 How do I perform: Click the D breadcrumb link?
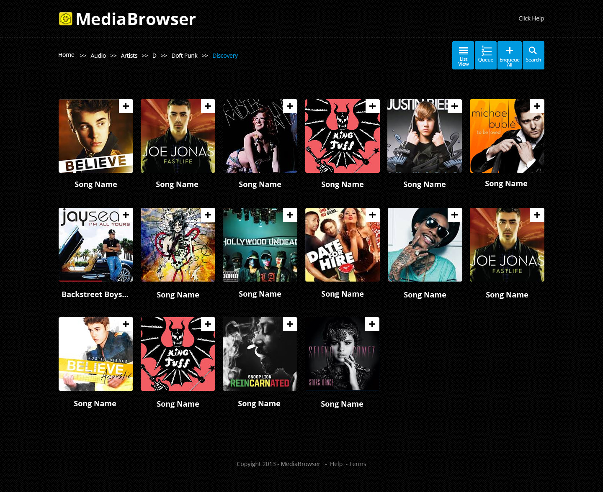pos(155,56)
